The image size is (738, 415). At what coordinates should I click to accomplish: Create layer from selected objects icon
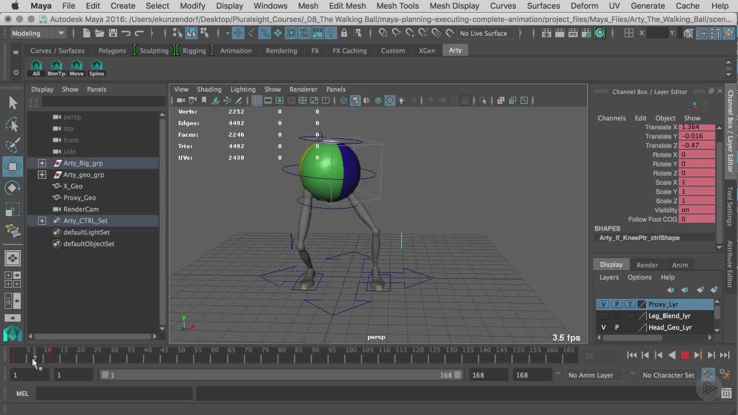coord(714,290)
